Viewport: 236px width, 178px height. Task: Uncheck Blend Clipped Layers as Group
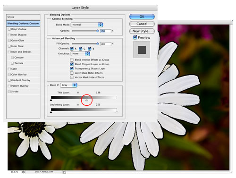coord(72,64)
